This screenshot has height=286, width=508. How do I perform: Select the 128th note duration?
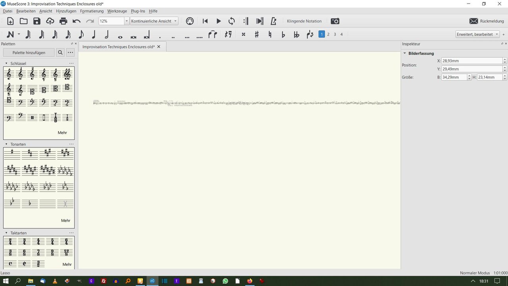coord(28,35)
